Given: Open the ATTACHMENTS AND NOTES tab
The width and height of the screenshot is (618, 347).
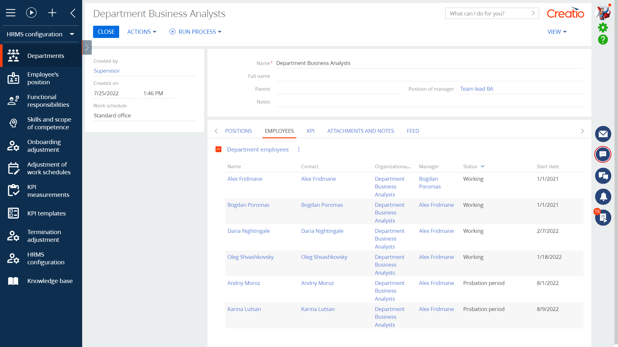Looking at the screenshot, I should click(x=360, y=131).
